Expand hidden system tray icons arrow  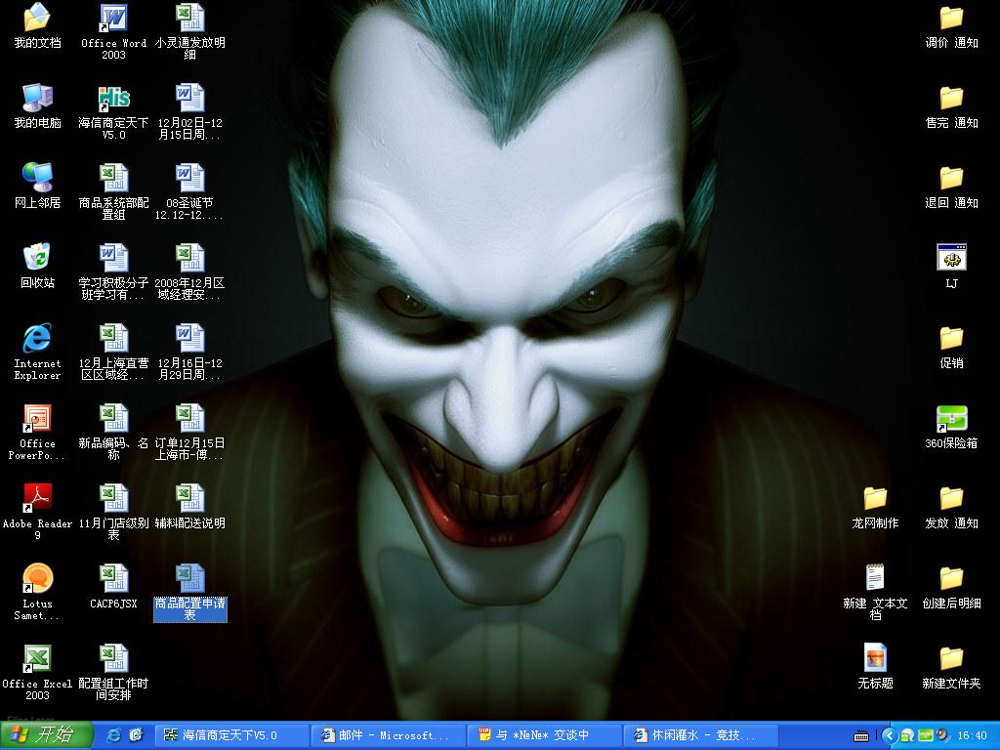tap(889, 735)
